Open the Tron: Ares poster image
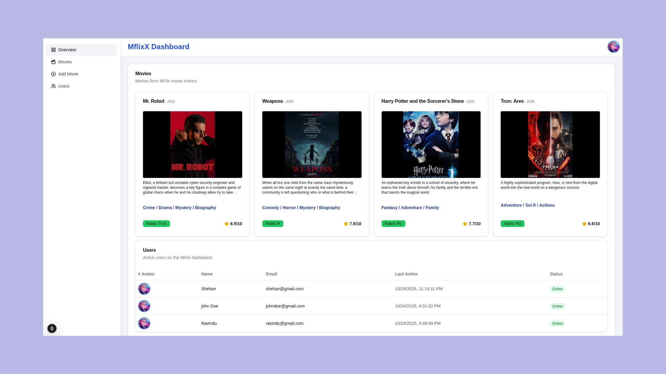This screenshot has width=666, height=374. coord(550,144)
